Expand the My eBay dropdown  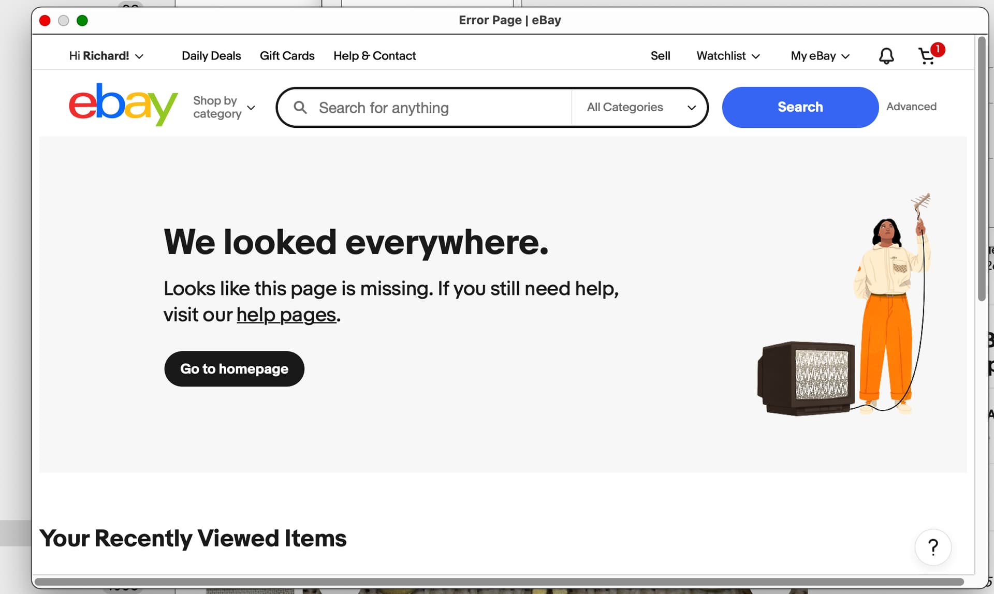[820, 56]
